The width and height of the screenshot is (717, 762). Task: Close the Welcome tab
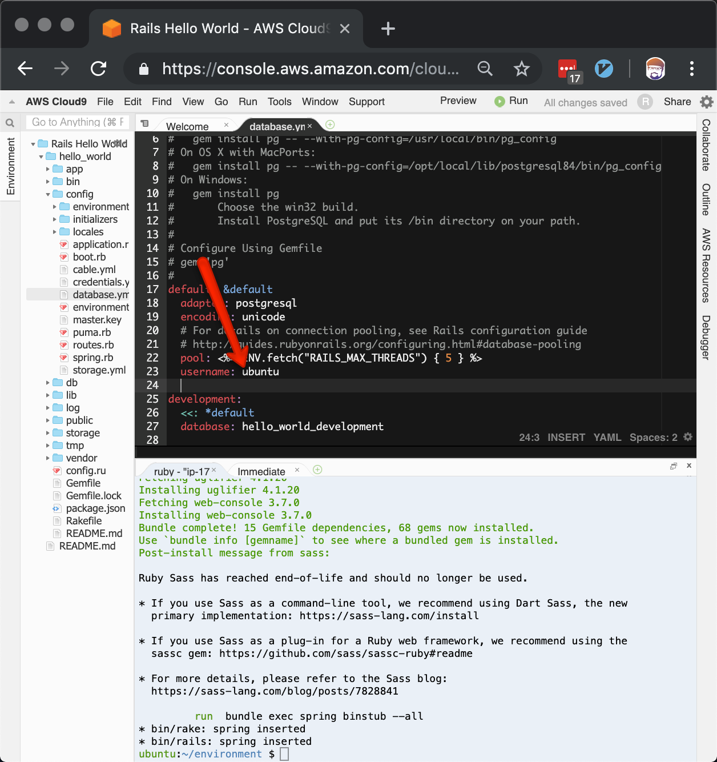[x=226, y=125]
